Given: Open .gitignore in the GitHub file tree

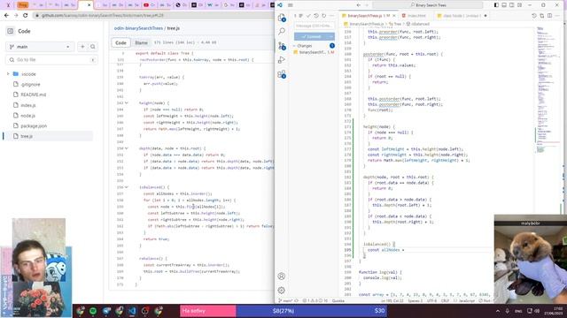Looking at the screenshot, I should click(x=30, y=85).
